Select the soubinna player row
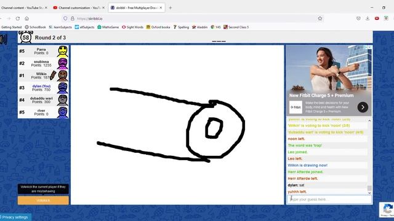This screenshot has width=394, height=221. click(x=43, y=63)
